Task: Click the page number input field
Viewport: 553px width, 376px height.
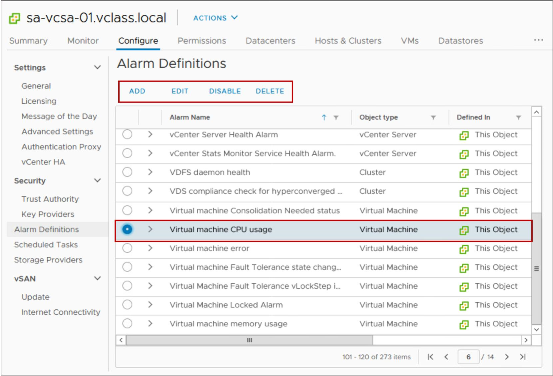Action: pyautogui.click(x=468, y=357)
